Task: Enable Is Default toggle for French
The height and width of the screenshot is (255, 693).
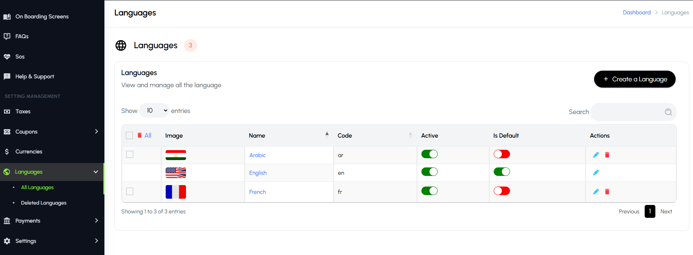Action: pyautogui.click(x=501, y=191)
